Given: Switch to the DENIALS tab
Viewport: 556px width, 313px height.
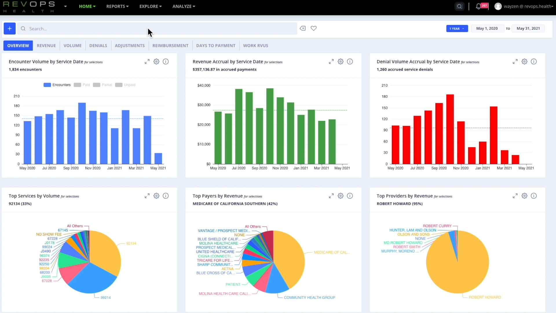Looking at the screenshot, I should coord(98,46).
